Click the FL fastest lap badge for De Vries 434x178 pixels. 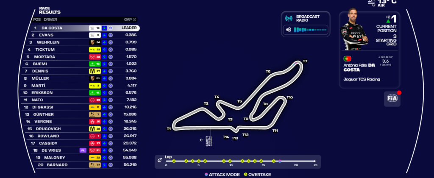tap(82, 150)
